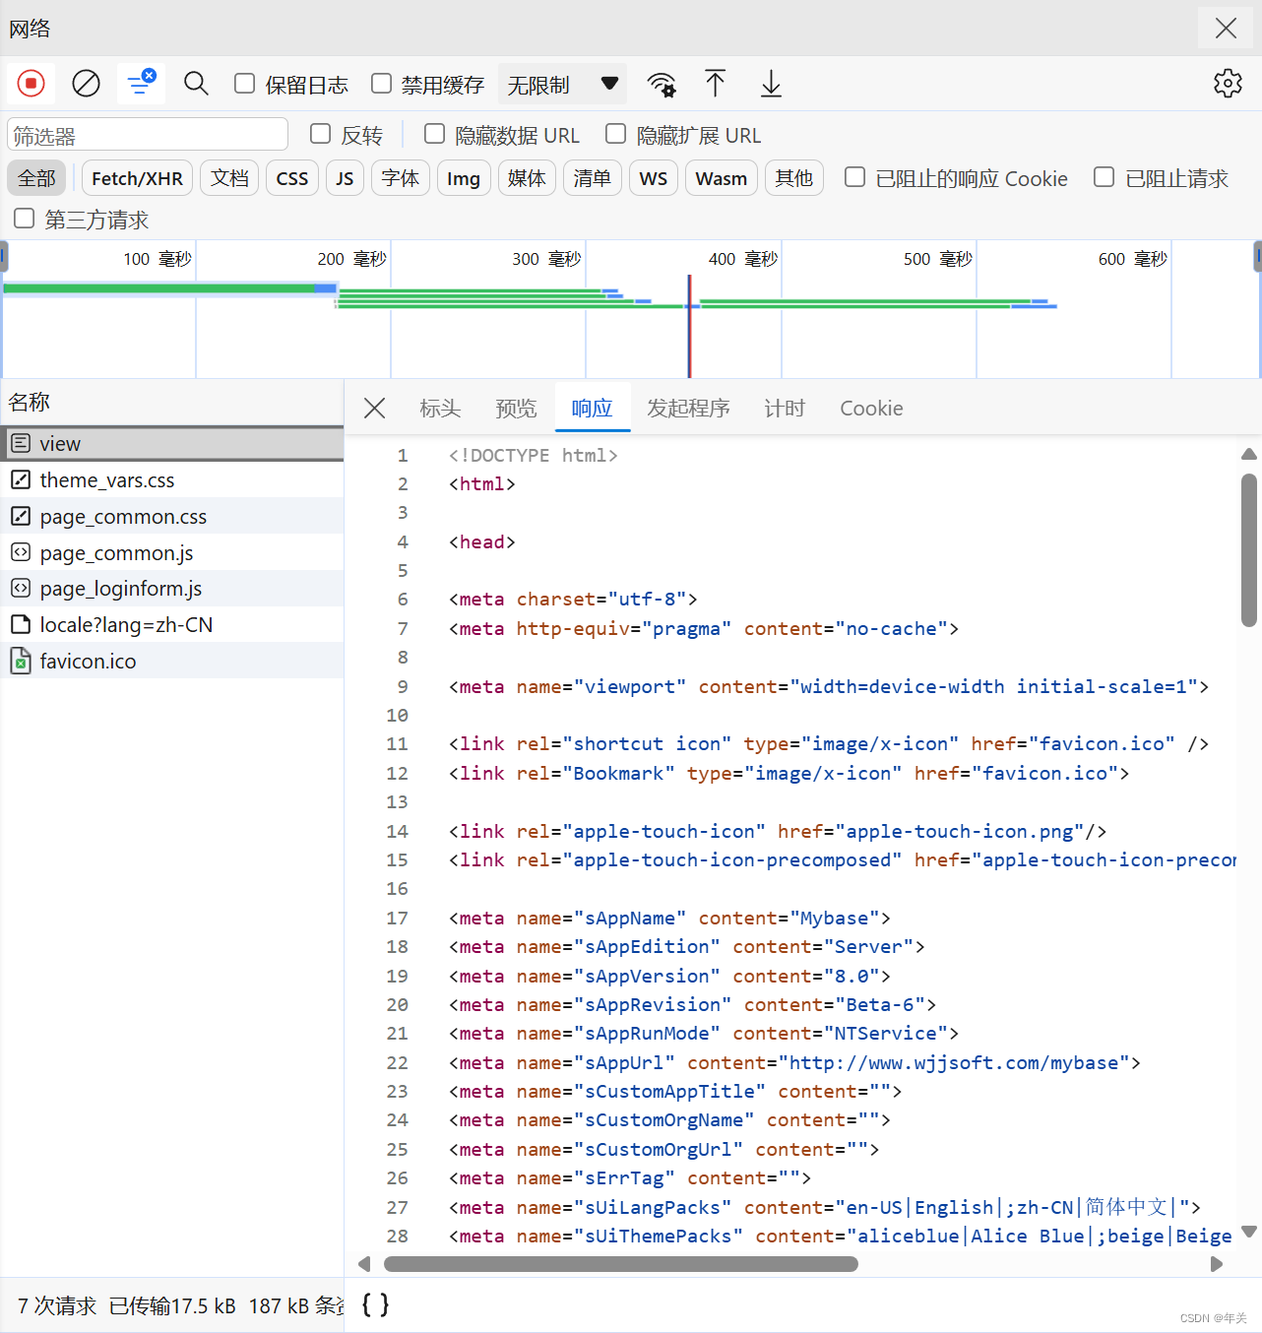Open network settings gear

[1228, 84]
